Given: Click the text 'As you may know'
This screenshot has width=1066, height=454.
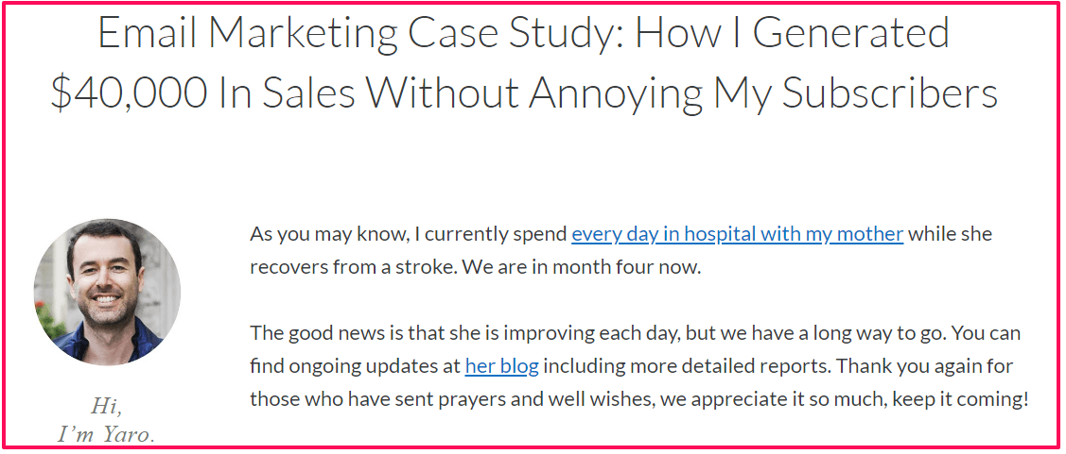Looking at the screenshot, I should [327, 235].
